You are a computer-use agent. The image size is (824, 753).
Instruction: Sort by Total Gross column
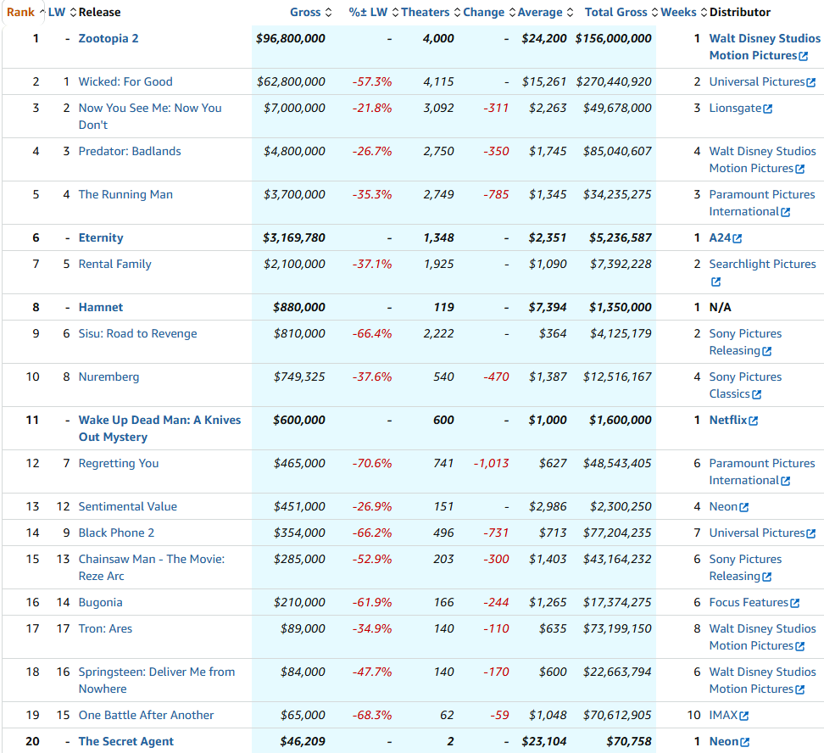click(615, 12)
